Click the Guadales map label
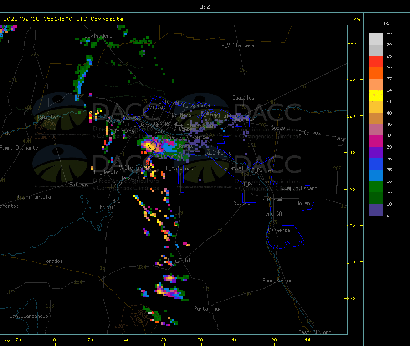 click(243, 98)
